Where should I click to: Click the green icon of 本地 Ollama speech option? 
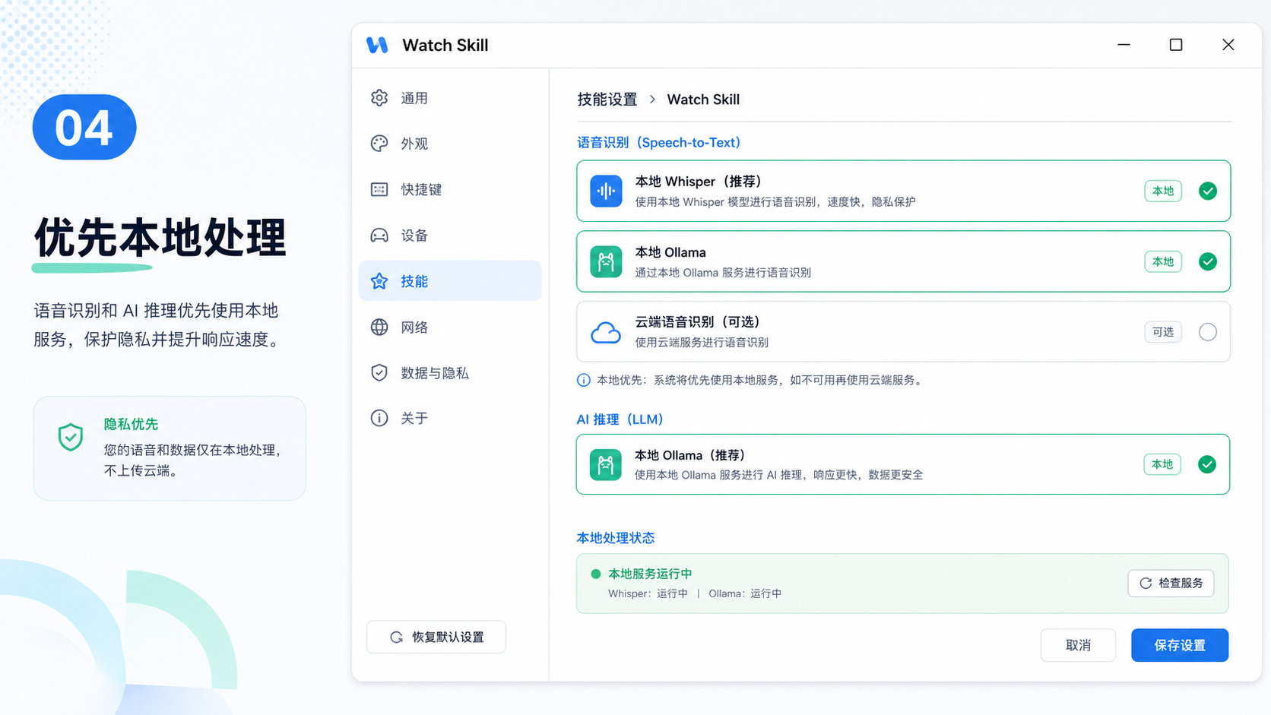606,261
